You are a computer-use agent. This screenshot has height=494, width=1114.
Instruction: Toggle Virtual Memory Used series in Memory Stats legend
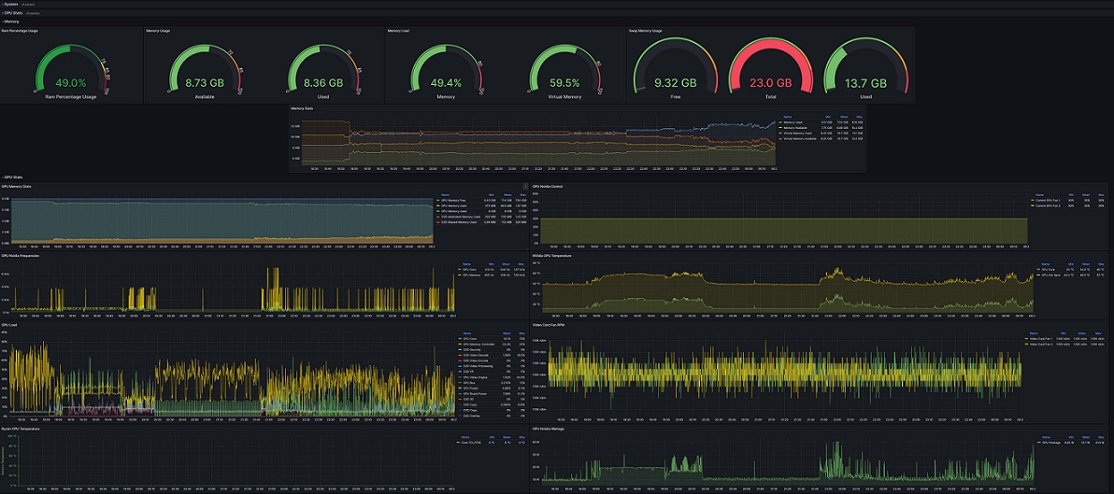point(798,134)
